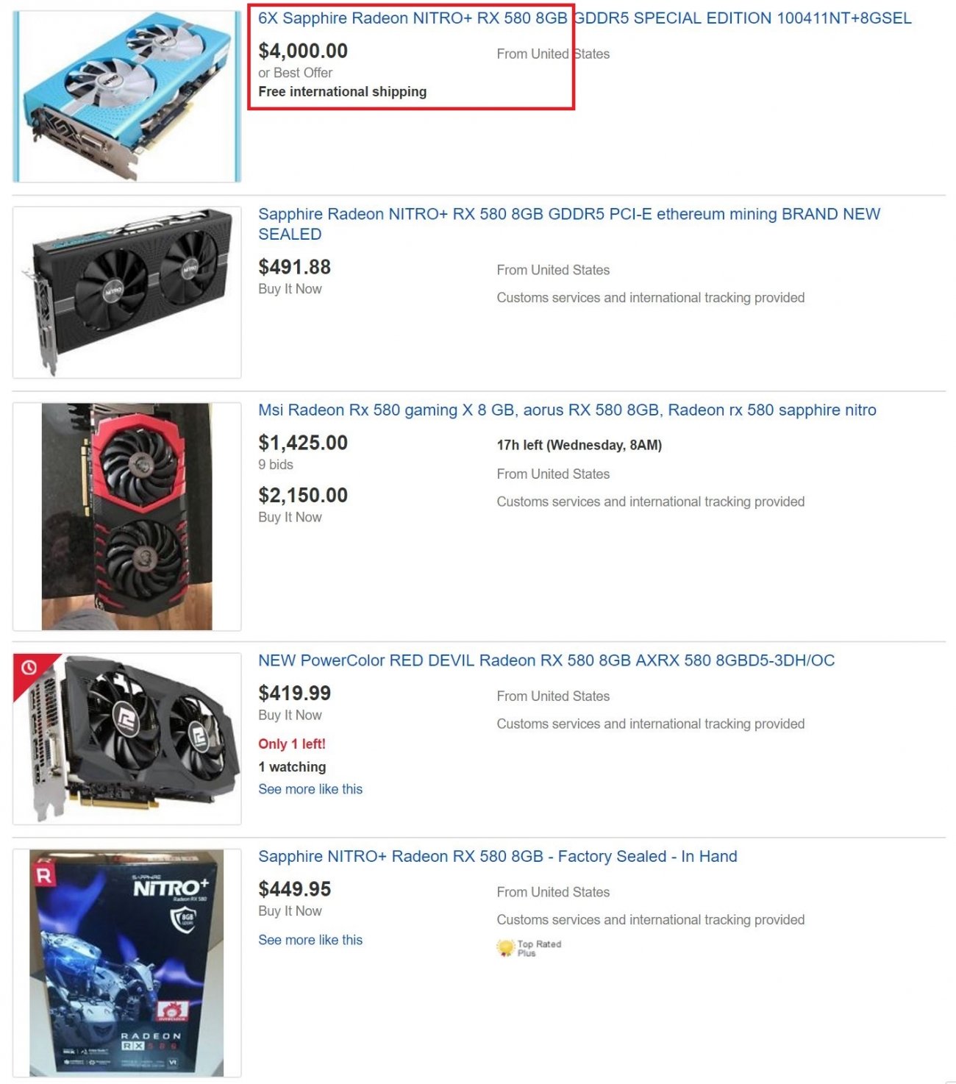Open the blue Sapphire NITRO+ special edition thumbnail
The height and width of the screenshot is (1084, 956).
coord(127,96)
